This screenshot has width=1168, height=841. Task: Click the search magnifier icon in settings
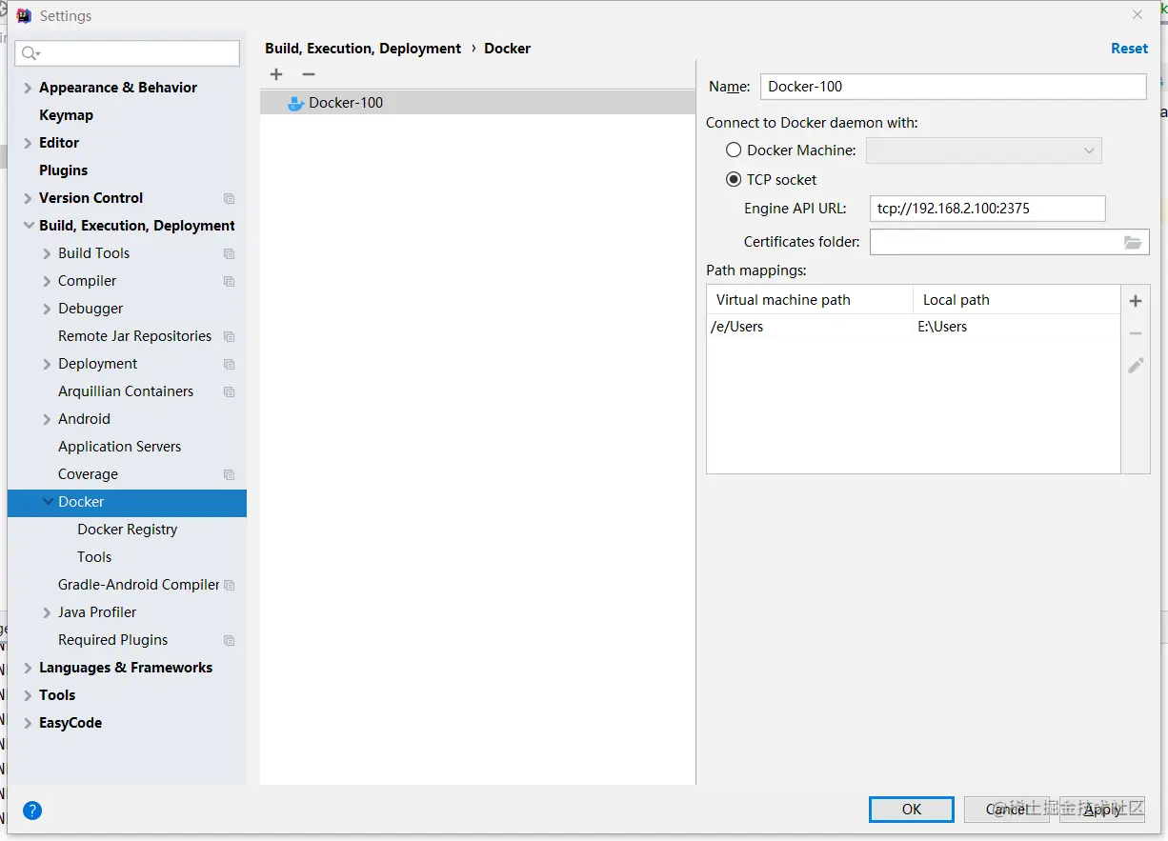tap(31, 53)
